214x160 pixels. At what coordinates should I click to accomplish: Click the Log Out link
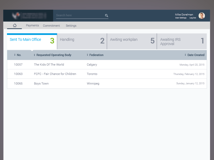pyautogui.click(x=193, y=18)
